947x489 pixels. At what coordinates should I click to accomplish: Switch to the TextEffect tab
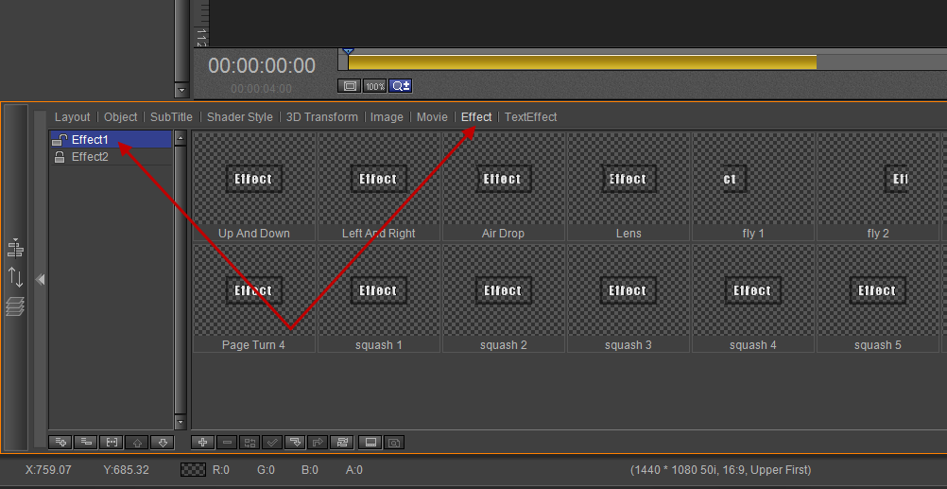pyautogui.click(x=530, y=117)
